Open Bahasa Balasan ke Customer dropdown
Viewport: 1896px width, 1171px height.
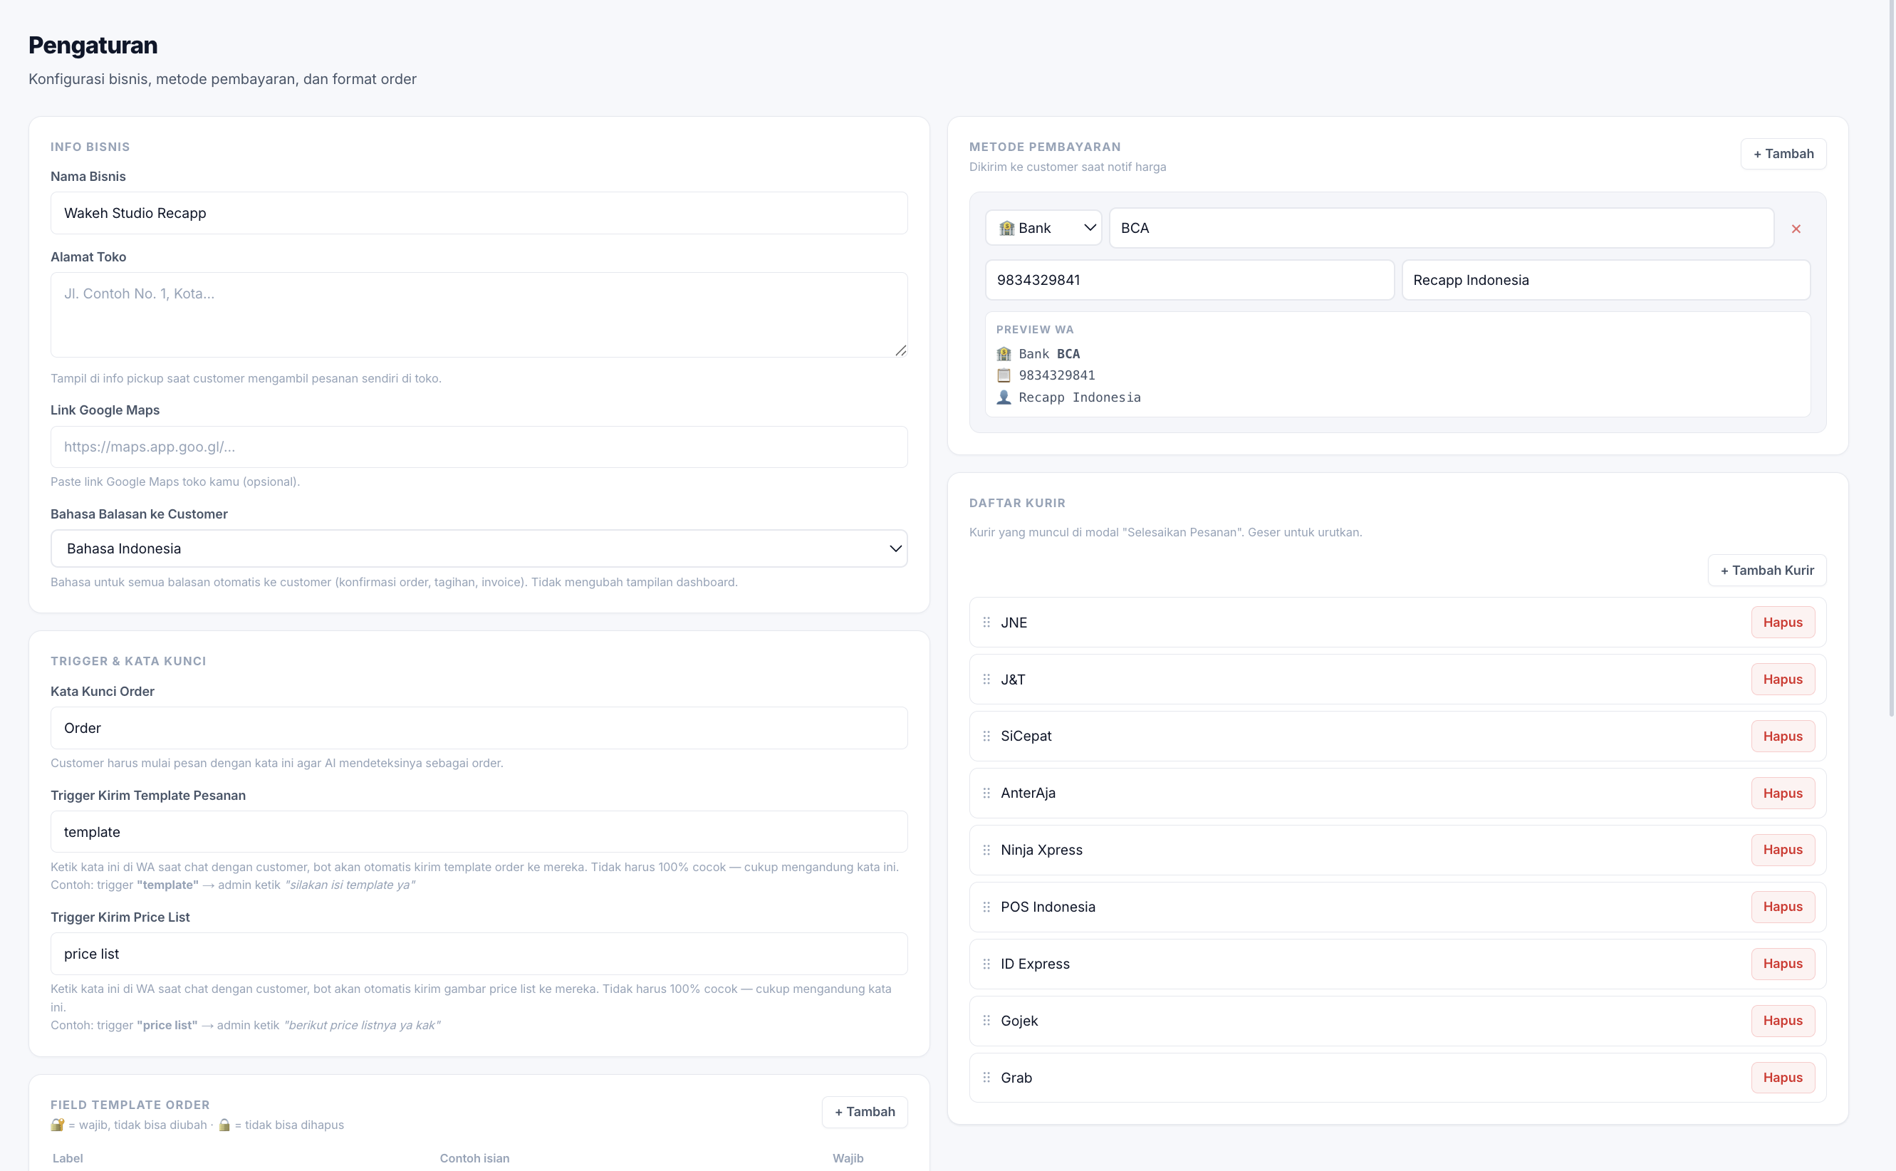479,548
